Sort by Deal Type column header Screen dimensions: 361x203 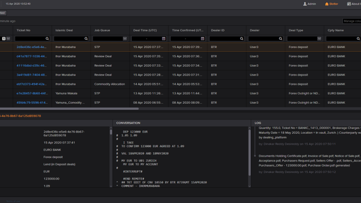(x=296, y=30)
